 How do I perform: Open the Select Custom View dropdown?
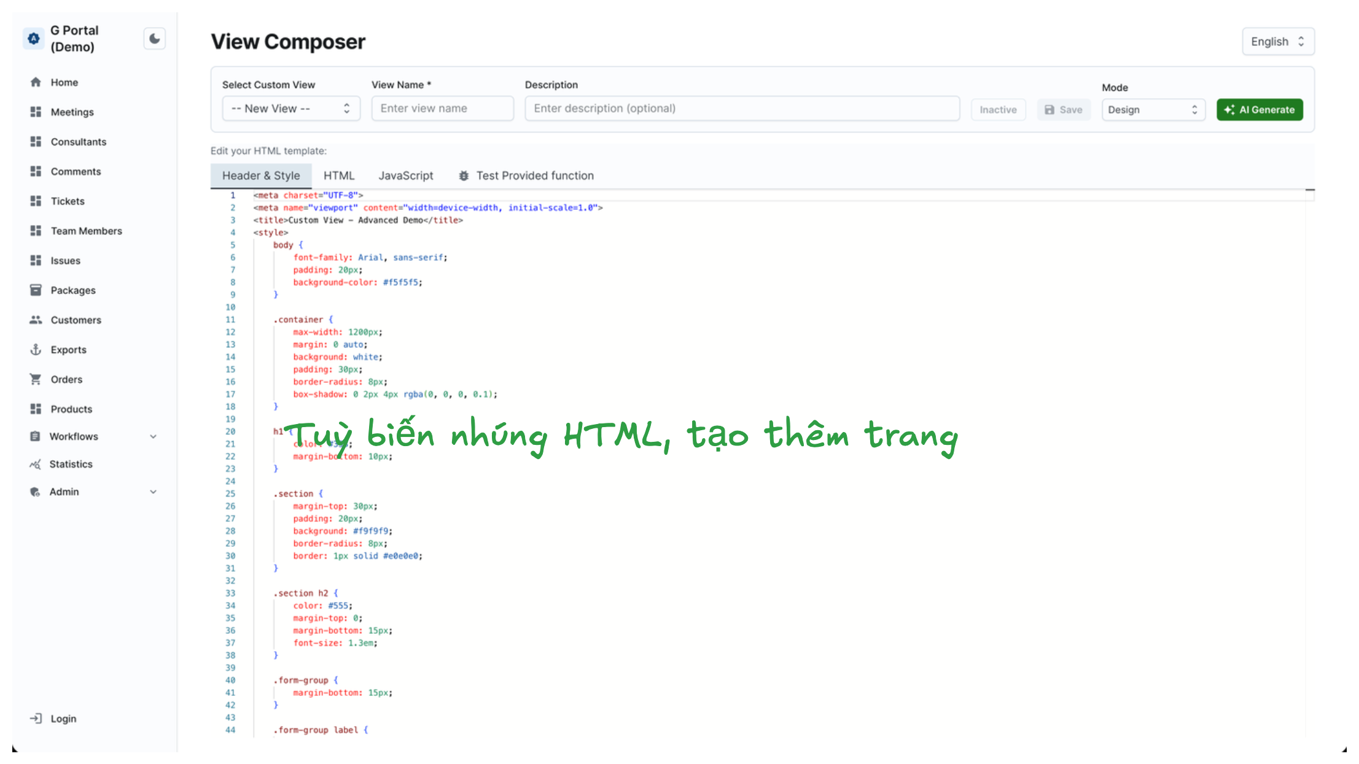[x=290, y=109]
